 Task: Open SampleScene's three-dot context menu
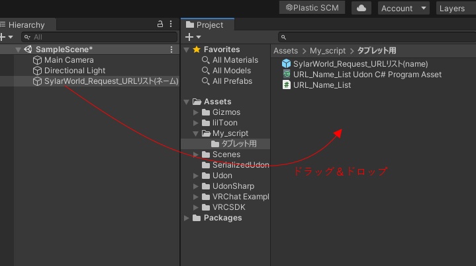point(171,50)
